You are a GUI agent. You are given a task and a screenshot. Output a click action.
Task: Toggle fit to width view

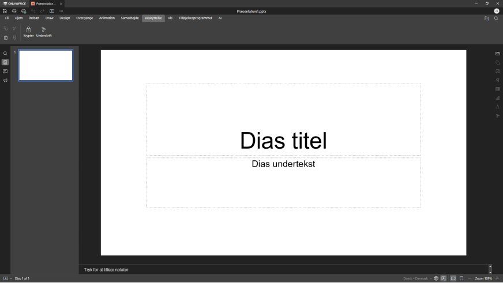[x=461, y=278]
